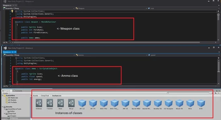Image resolution: width=221 pixels, height=120 pixels.
Task: Click the search by label icon in Project panel
Action: (x=216, y=93)
